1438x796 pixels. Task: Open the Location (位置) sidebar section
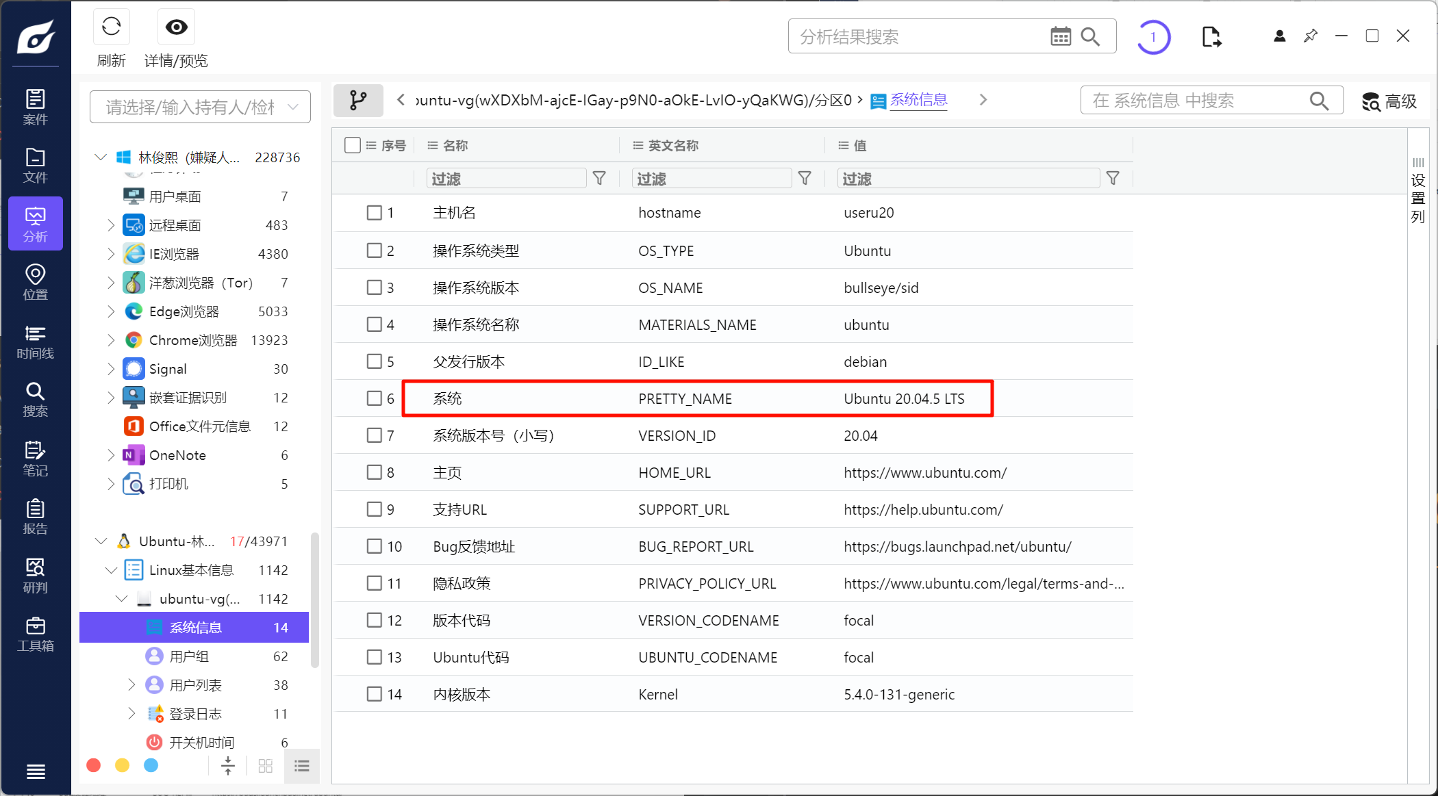35,283
